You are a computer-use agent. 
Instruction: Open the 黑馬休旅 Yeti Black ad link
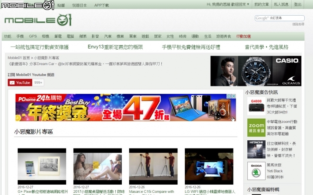pos(275,171)
